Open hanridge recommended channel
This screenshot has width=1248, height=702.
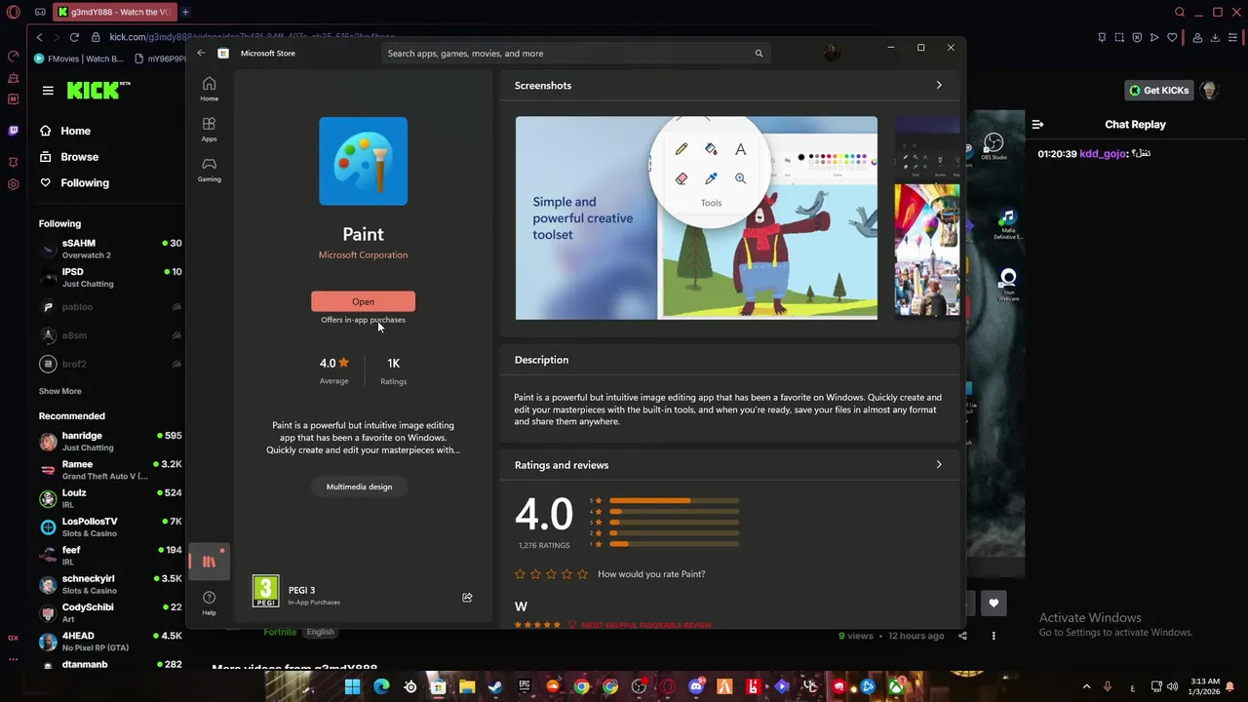110,442
